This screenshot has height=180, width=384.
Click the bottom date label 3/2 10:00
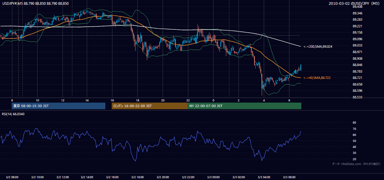click(x=37, y=177)
